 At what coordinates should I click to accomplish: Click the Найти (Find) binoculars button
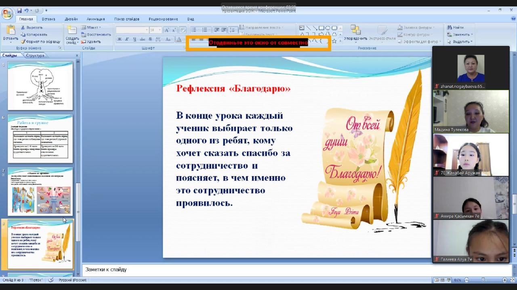click(x=455, y=27)
